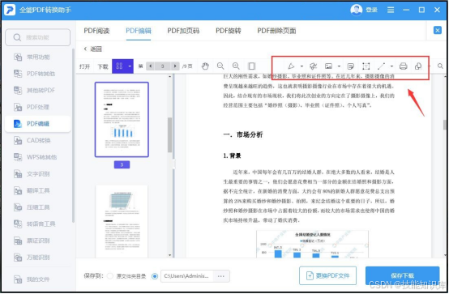
Task: Click the insert image tool
Action: tap(328, 66)
